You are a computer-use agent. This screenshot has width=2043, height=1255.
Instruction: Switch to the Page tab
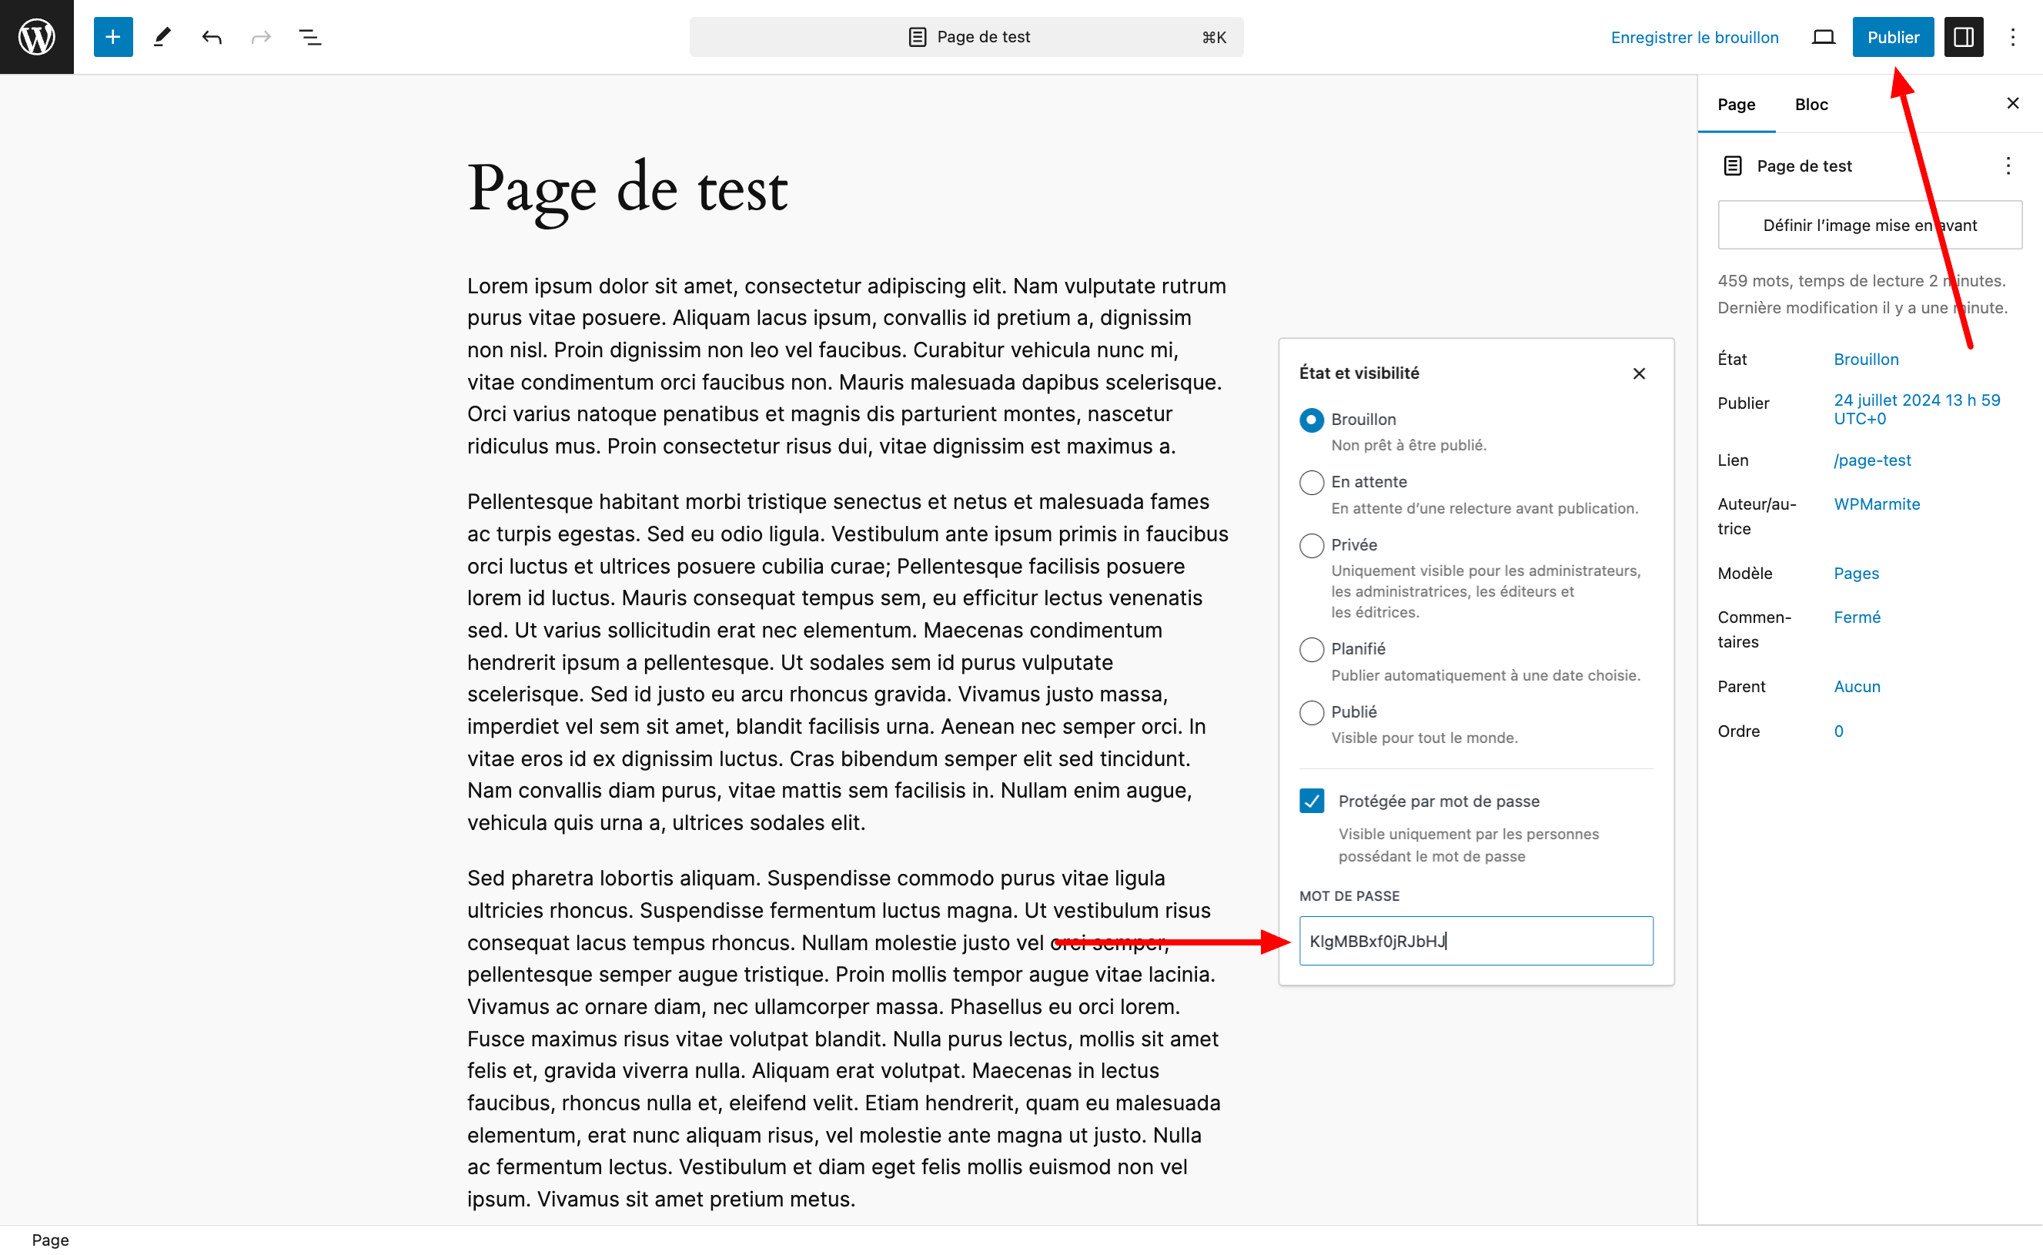click(x=1736, y=105)
